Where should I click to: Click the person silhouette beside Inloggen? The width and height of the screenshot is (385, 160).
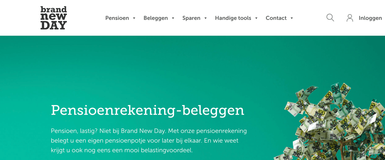click(349, 18)
